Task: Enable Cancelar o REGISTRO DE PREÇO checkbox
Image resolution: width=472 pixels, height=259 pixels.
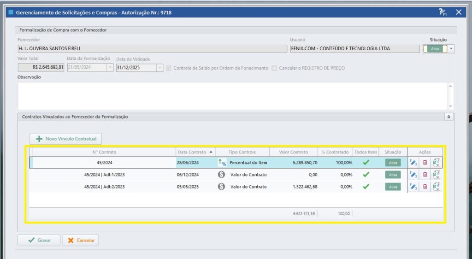Action: tap(274, 68)
